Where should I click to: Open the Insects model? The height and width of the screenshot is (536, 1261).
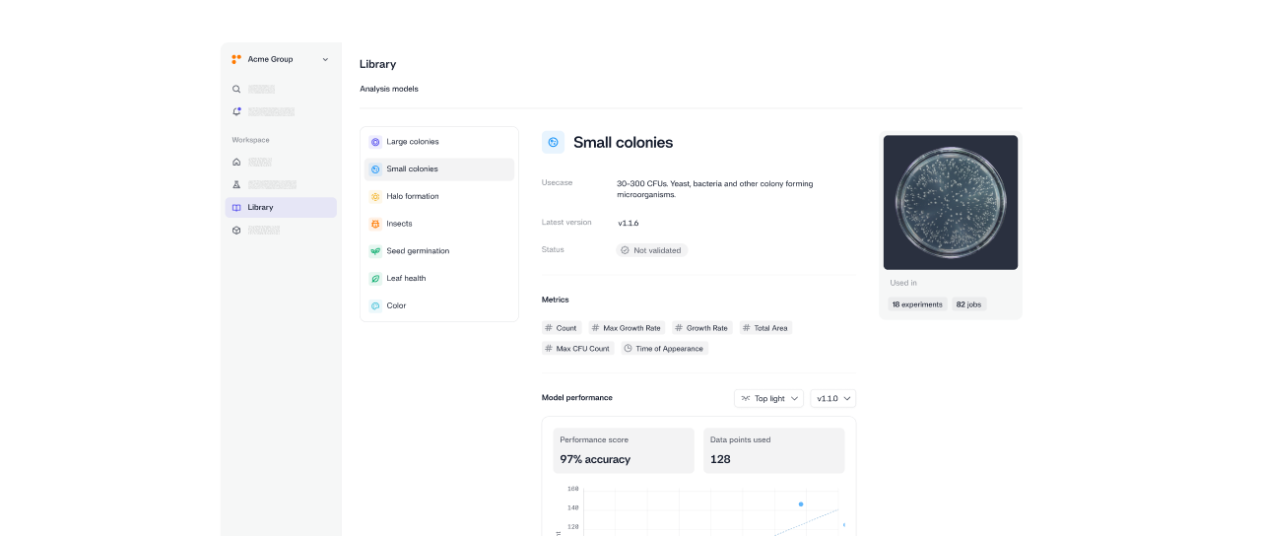coord(439,224)
